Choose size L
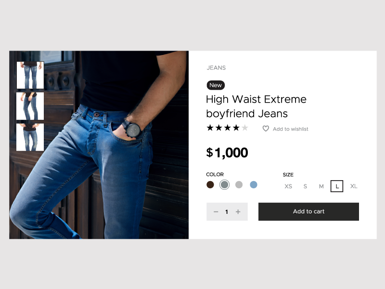The width and height of the screenshot is (385, 289). 337,186
